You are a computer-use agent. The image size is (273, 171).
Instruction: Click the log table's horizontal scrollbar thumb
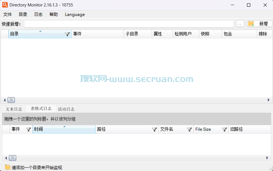(x=13, y=158)
